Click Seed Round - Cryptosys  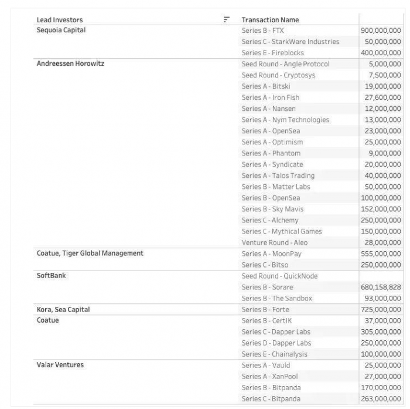coord(278,75)
